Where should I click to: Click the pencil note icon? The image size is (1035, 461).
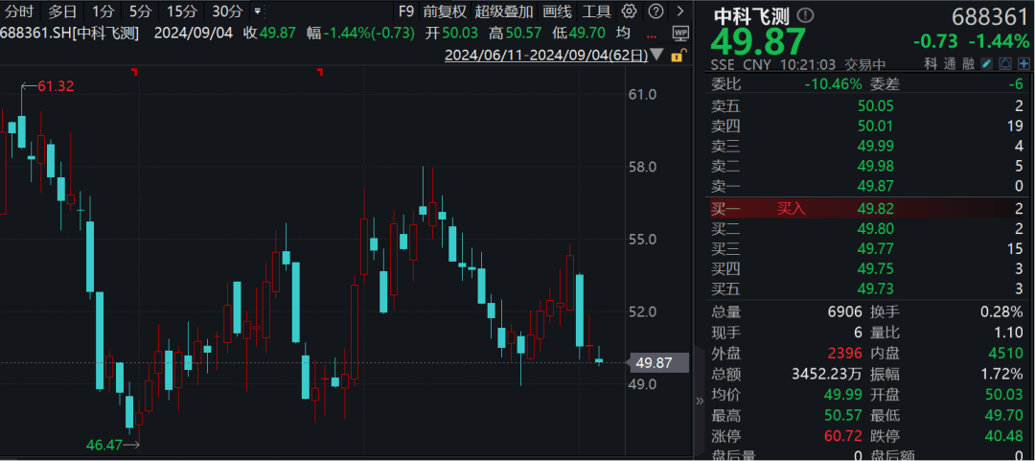click(x=987, y=64)
